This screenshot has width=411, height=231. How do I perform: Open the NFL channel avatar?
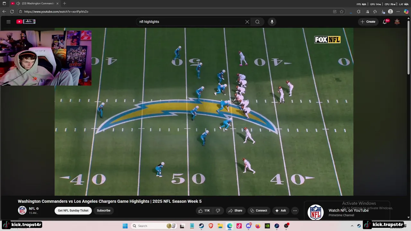[22, 210]
